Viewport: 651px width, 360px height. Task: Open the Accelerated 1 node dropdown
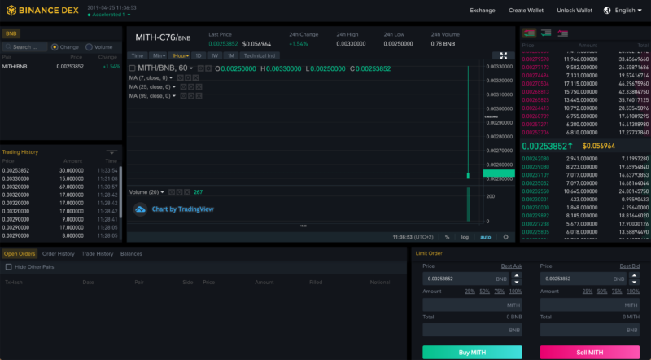(109, 15)
